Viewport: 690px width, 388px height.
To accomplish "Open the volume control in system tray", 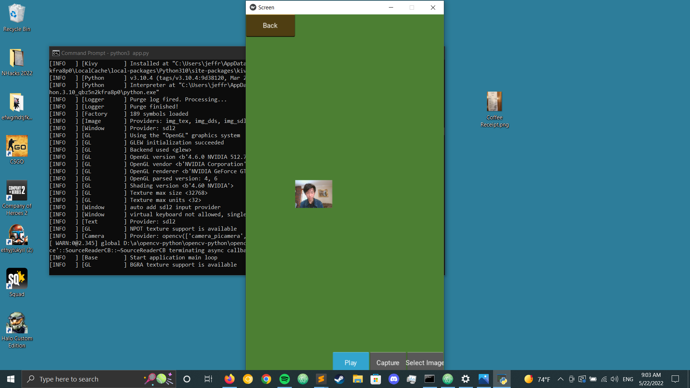I will [x=614, y=379].
